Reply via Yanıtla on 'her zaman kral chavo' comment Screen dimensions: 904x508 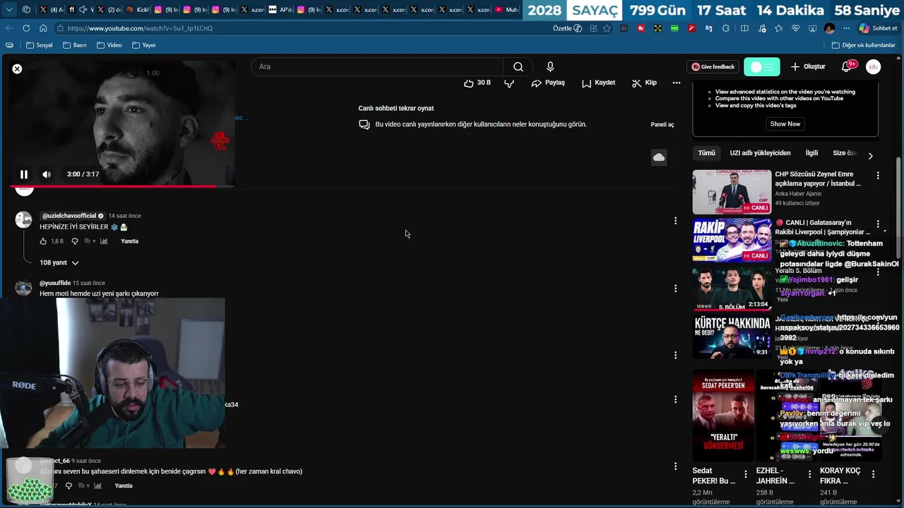[124, 485]
